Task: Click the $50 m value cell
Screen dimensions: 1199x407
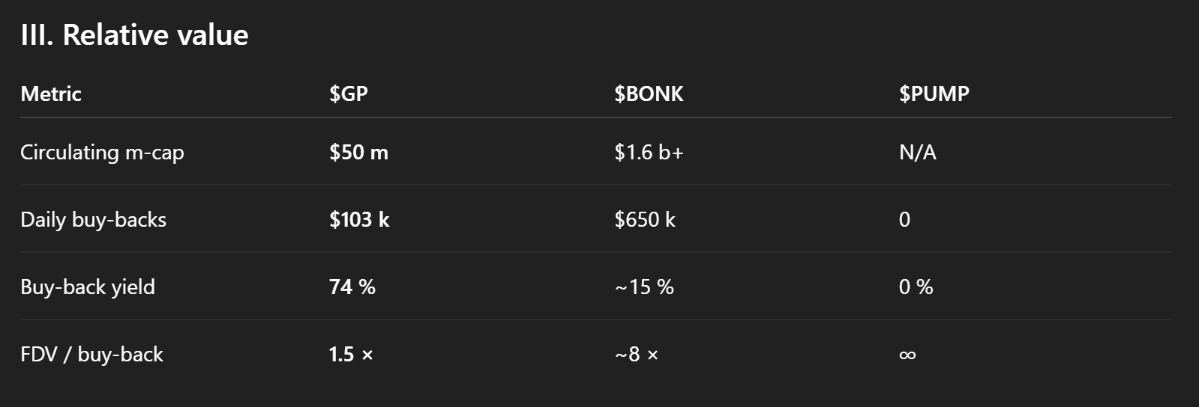Action: click(358, 153)
